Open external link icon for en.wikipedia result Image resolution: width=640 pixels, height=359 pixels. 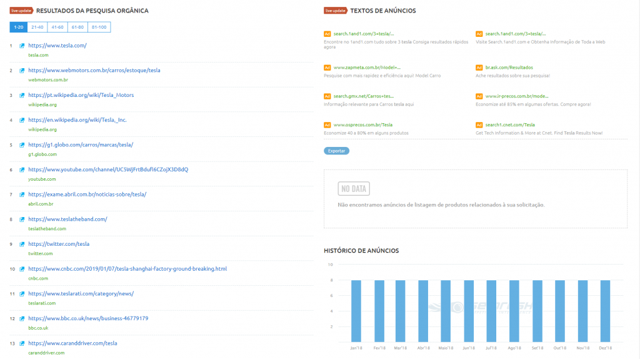pos(22,120)
